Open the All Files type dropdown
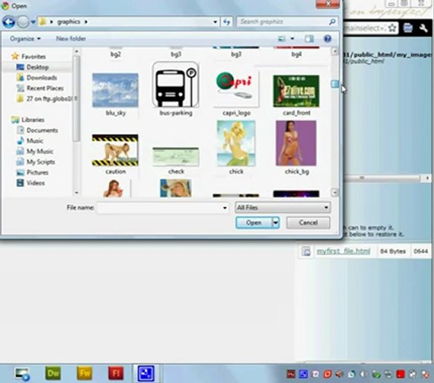The width and height of the screenshot is (434, 383). (x=283, y=207)
